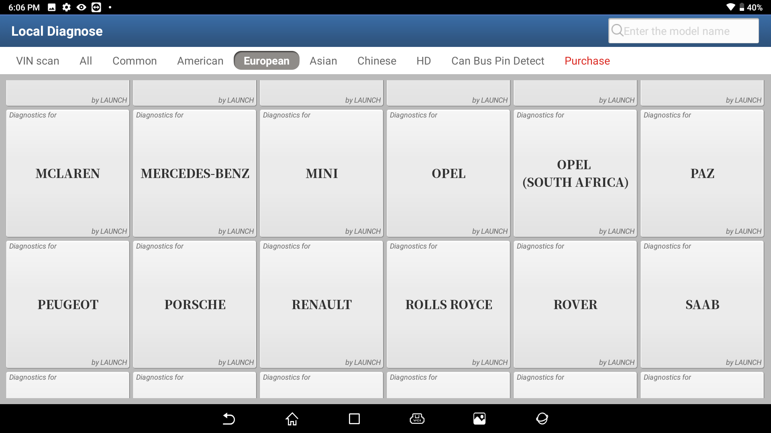Open recent apps via square icon
This screenshot has width=771, height=433.
[354, 418]
